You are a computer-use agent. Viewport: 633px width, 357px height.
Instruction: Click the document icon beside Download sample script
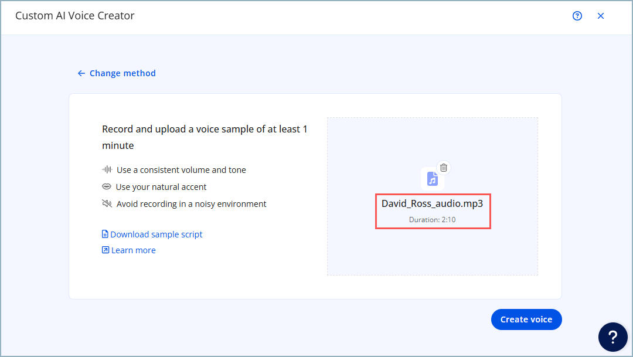click(x=105, y=234)
